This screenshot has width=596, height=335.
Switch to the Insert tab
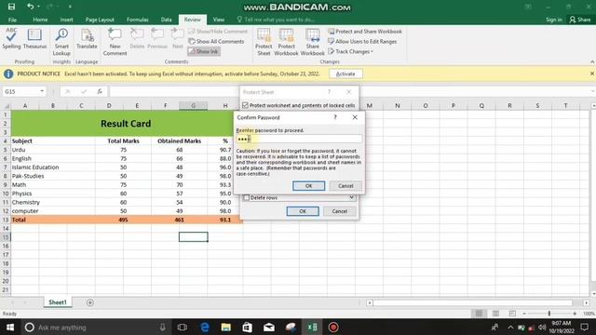pyautogui.click(x=66, y=20)
